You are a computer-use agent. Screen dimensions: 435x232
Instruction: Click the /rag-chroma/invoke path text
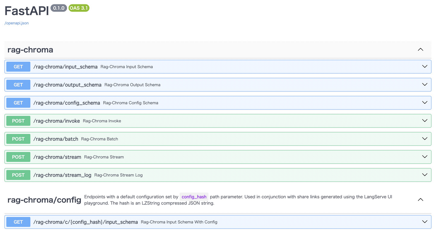click(x=57, y=121)
